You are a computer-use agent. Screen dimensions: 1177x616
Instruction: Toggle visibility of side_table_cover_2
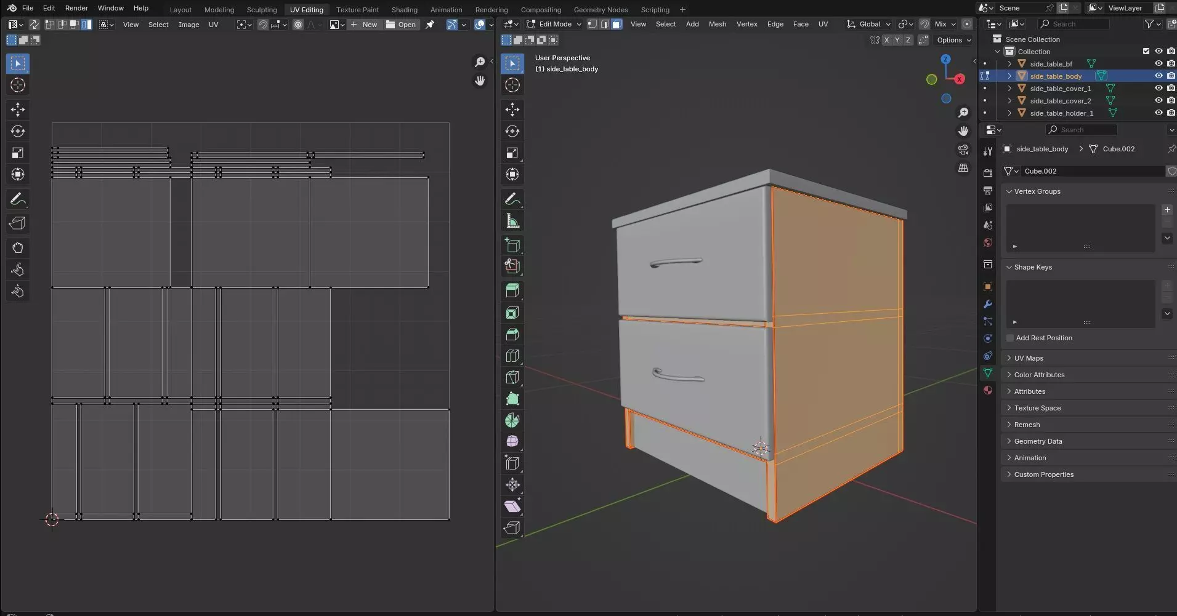click(x=1158, y=101)
